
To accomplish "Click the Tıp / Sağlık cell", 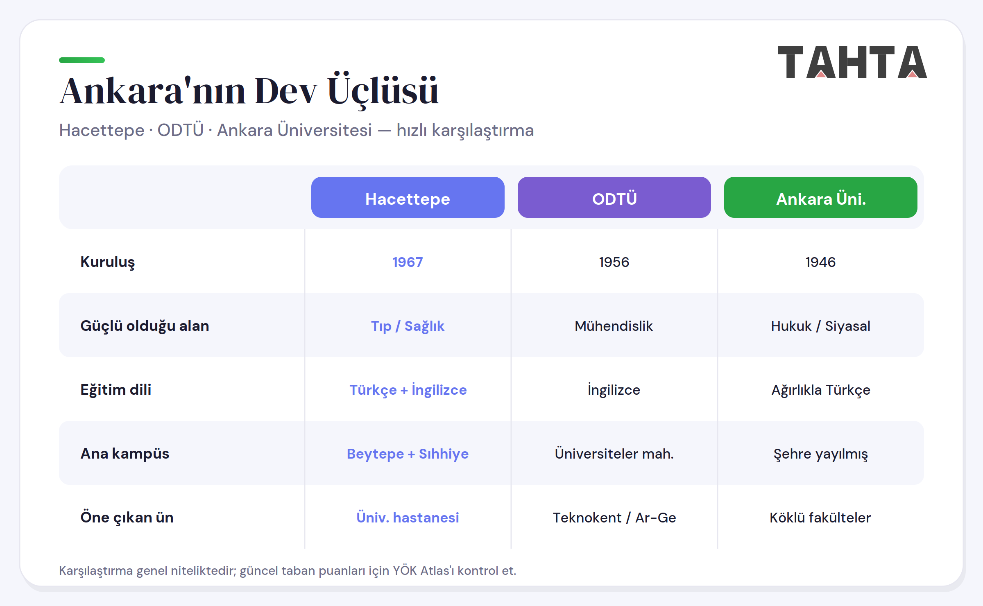I will [x=408, y=326].
